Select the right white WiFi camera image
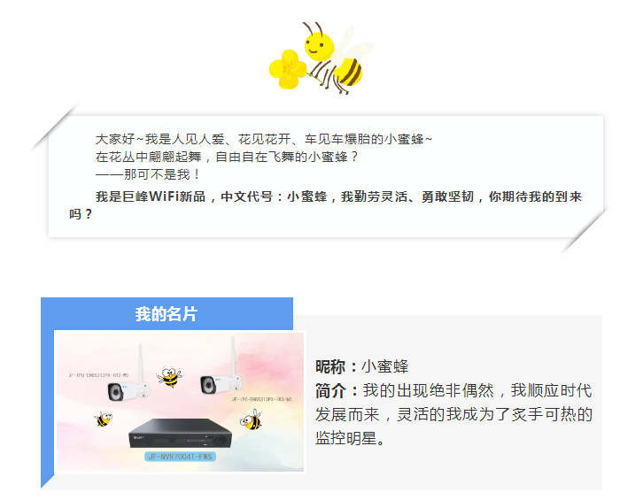This screenshot has width=643, height=500. coord(221,369)
